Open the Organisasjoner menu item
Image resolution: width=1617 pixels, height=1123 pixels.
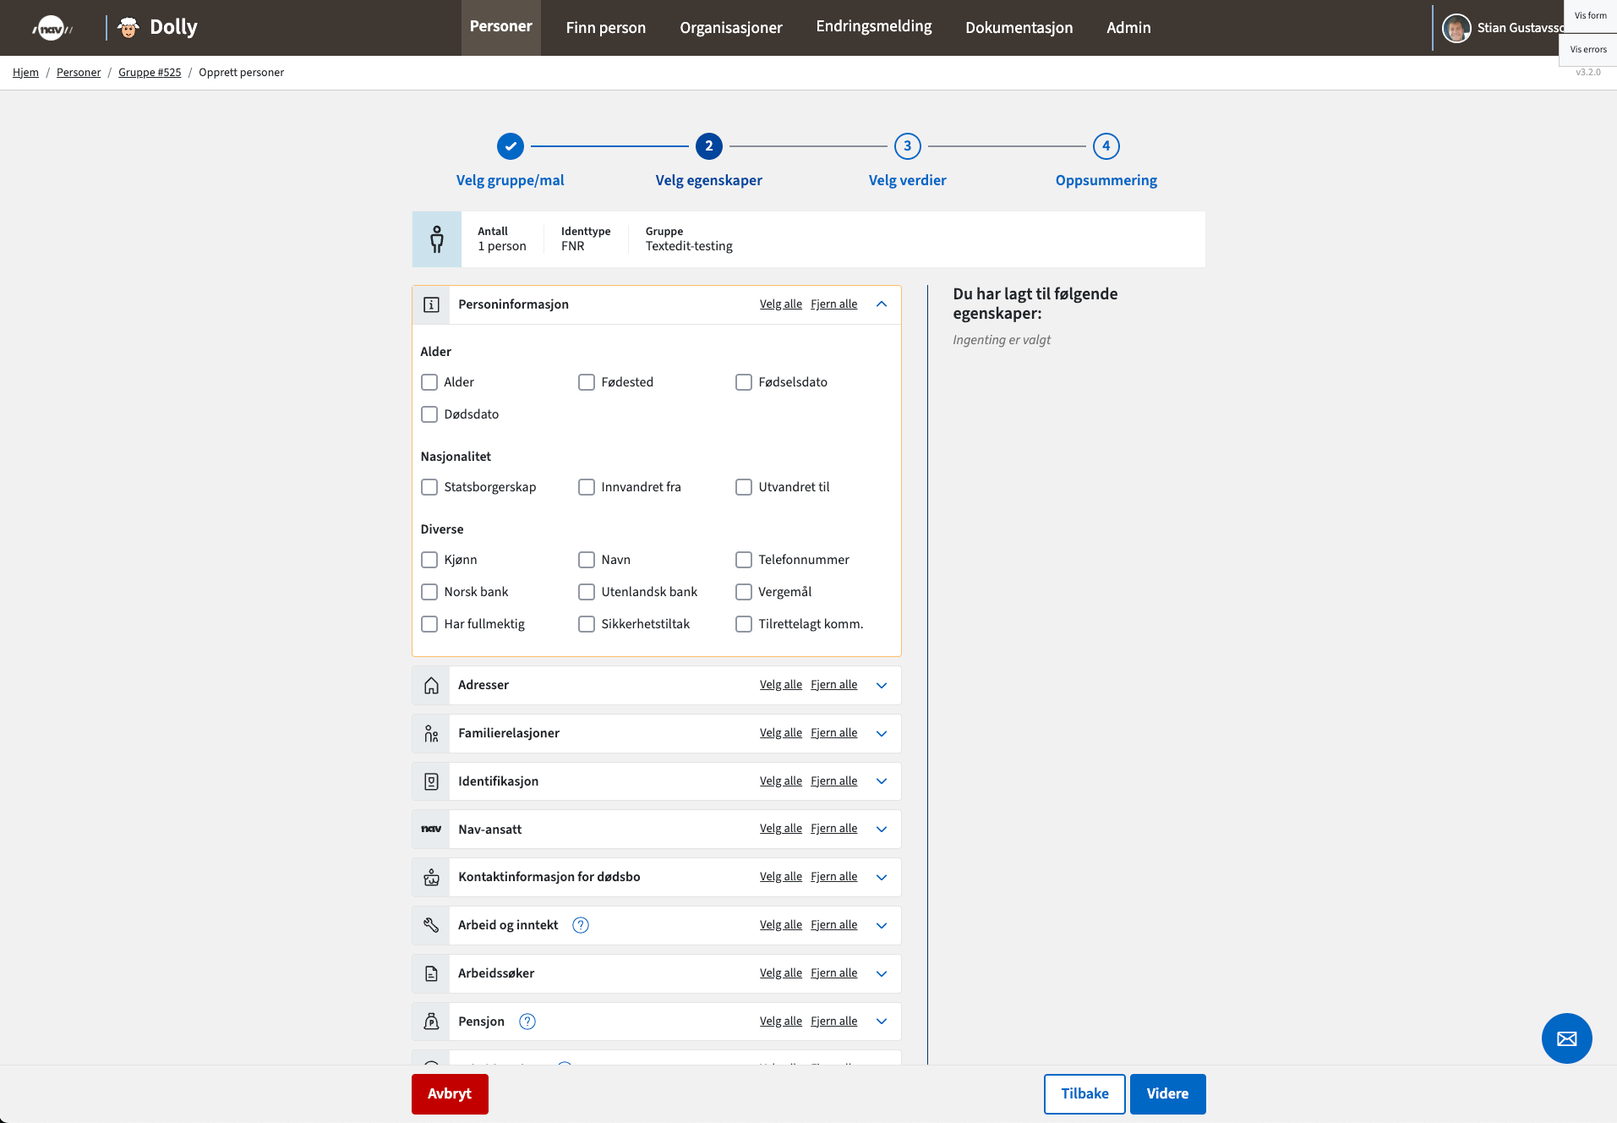click(730, 28)
